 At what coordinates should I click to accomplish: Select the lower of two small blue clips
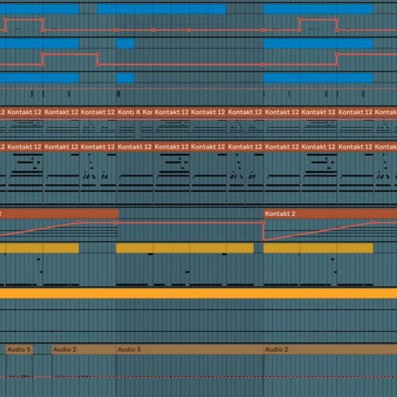(125, 78)
